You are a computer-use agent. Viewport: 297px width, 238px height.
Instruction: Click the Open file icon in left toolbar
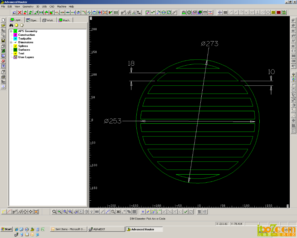coord(3,25)
